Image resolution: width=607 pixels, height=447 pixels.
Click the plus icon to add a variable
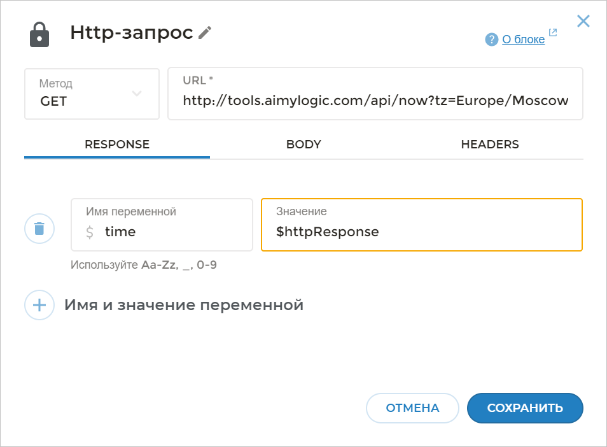39,305
